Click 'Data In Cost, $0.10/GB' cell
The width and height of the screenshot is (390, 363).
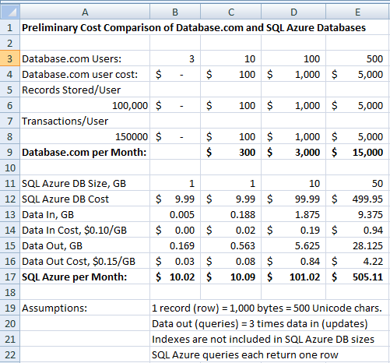85,230
